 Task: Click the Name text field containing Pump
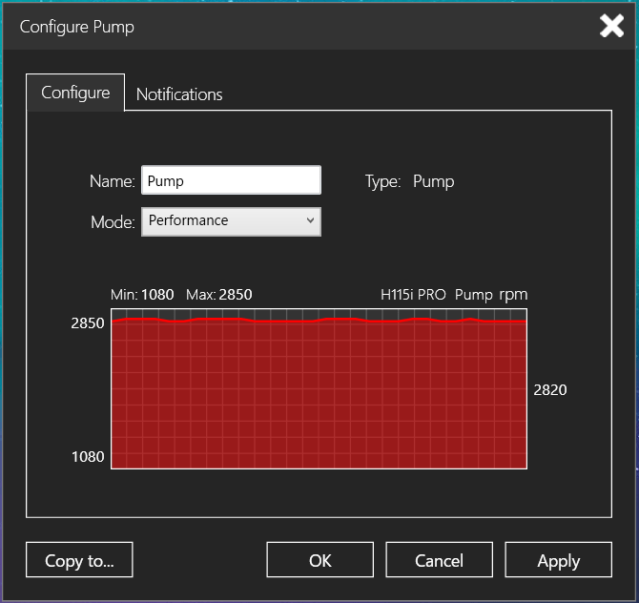pos(231,180)
